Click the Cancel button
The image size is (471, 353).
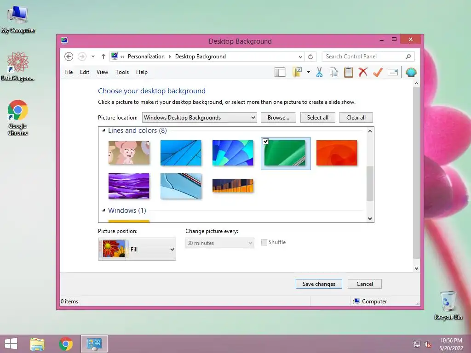pos(365,284)
